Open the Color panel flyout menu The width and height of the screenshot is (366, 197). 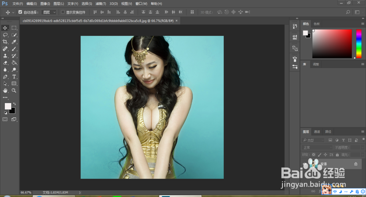[x=362, y=24]
